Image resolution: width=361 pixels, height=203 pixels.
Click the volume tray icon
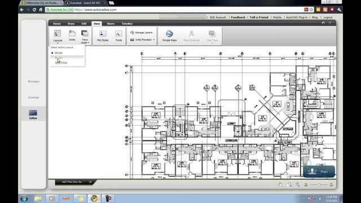coord(320,198)
